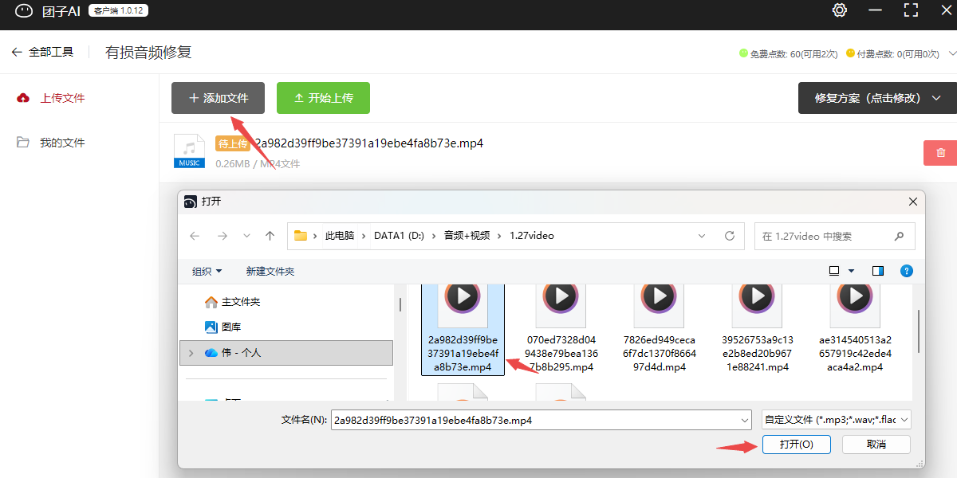957x478 pixels.
Task: Click the red trash delete button
Action: pyautogui.click(x=940, y=153)
